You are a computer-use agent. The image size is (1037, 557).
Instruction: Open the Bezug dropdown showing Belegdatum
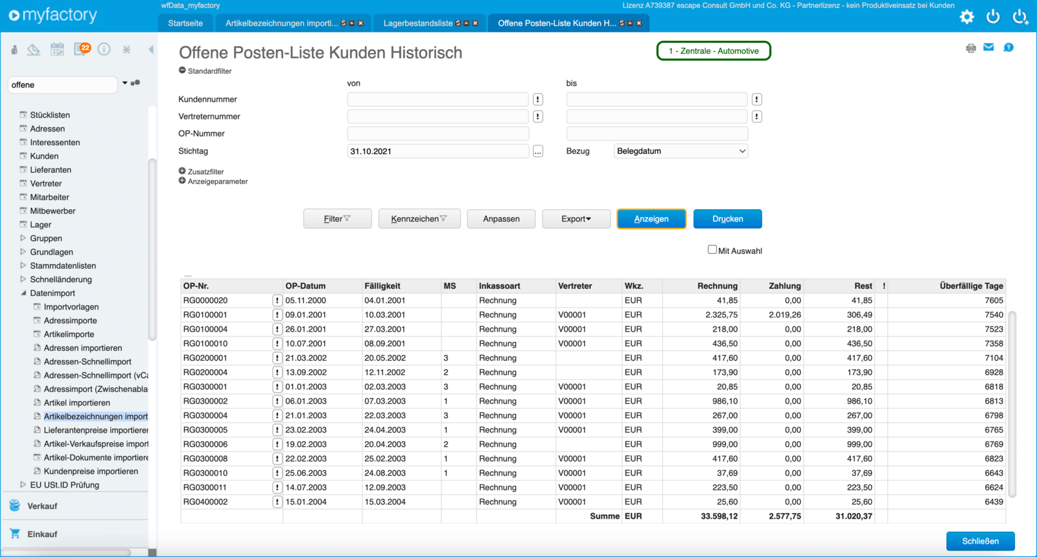pos(681,151)
